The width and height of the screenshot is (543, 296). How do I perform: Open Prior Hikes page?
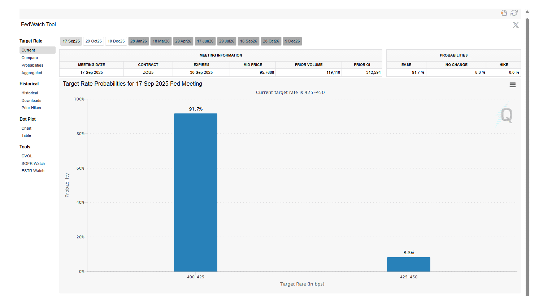[31, 108]
